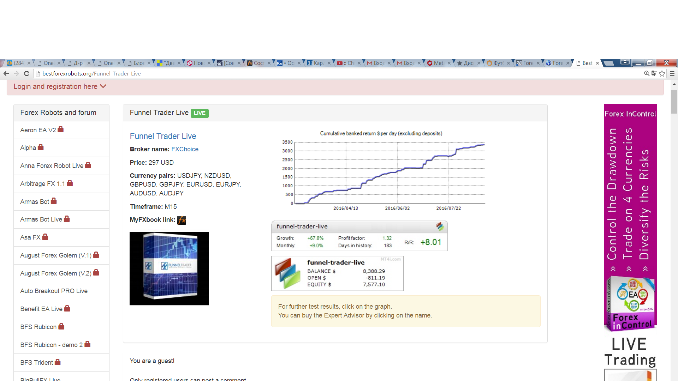Open the FXChoice broker link
The width and height of the screenshot is (678, 381).
[185, 149]
